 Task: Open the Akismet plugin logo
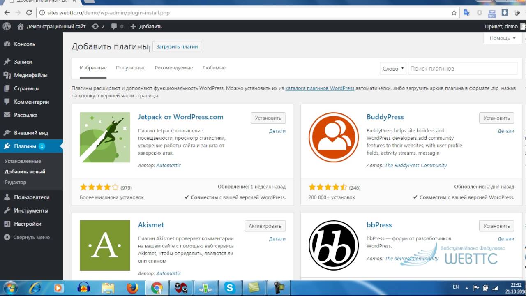(x=105, y=245)
